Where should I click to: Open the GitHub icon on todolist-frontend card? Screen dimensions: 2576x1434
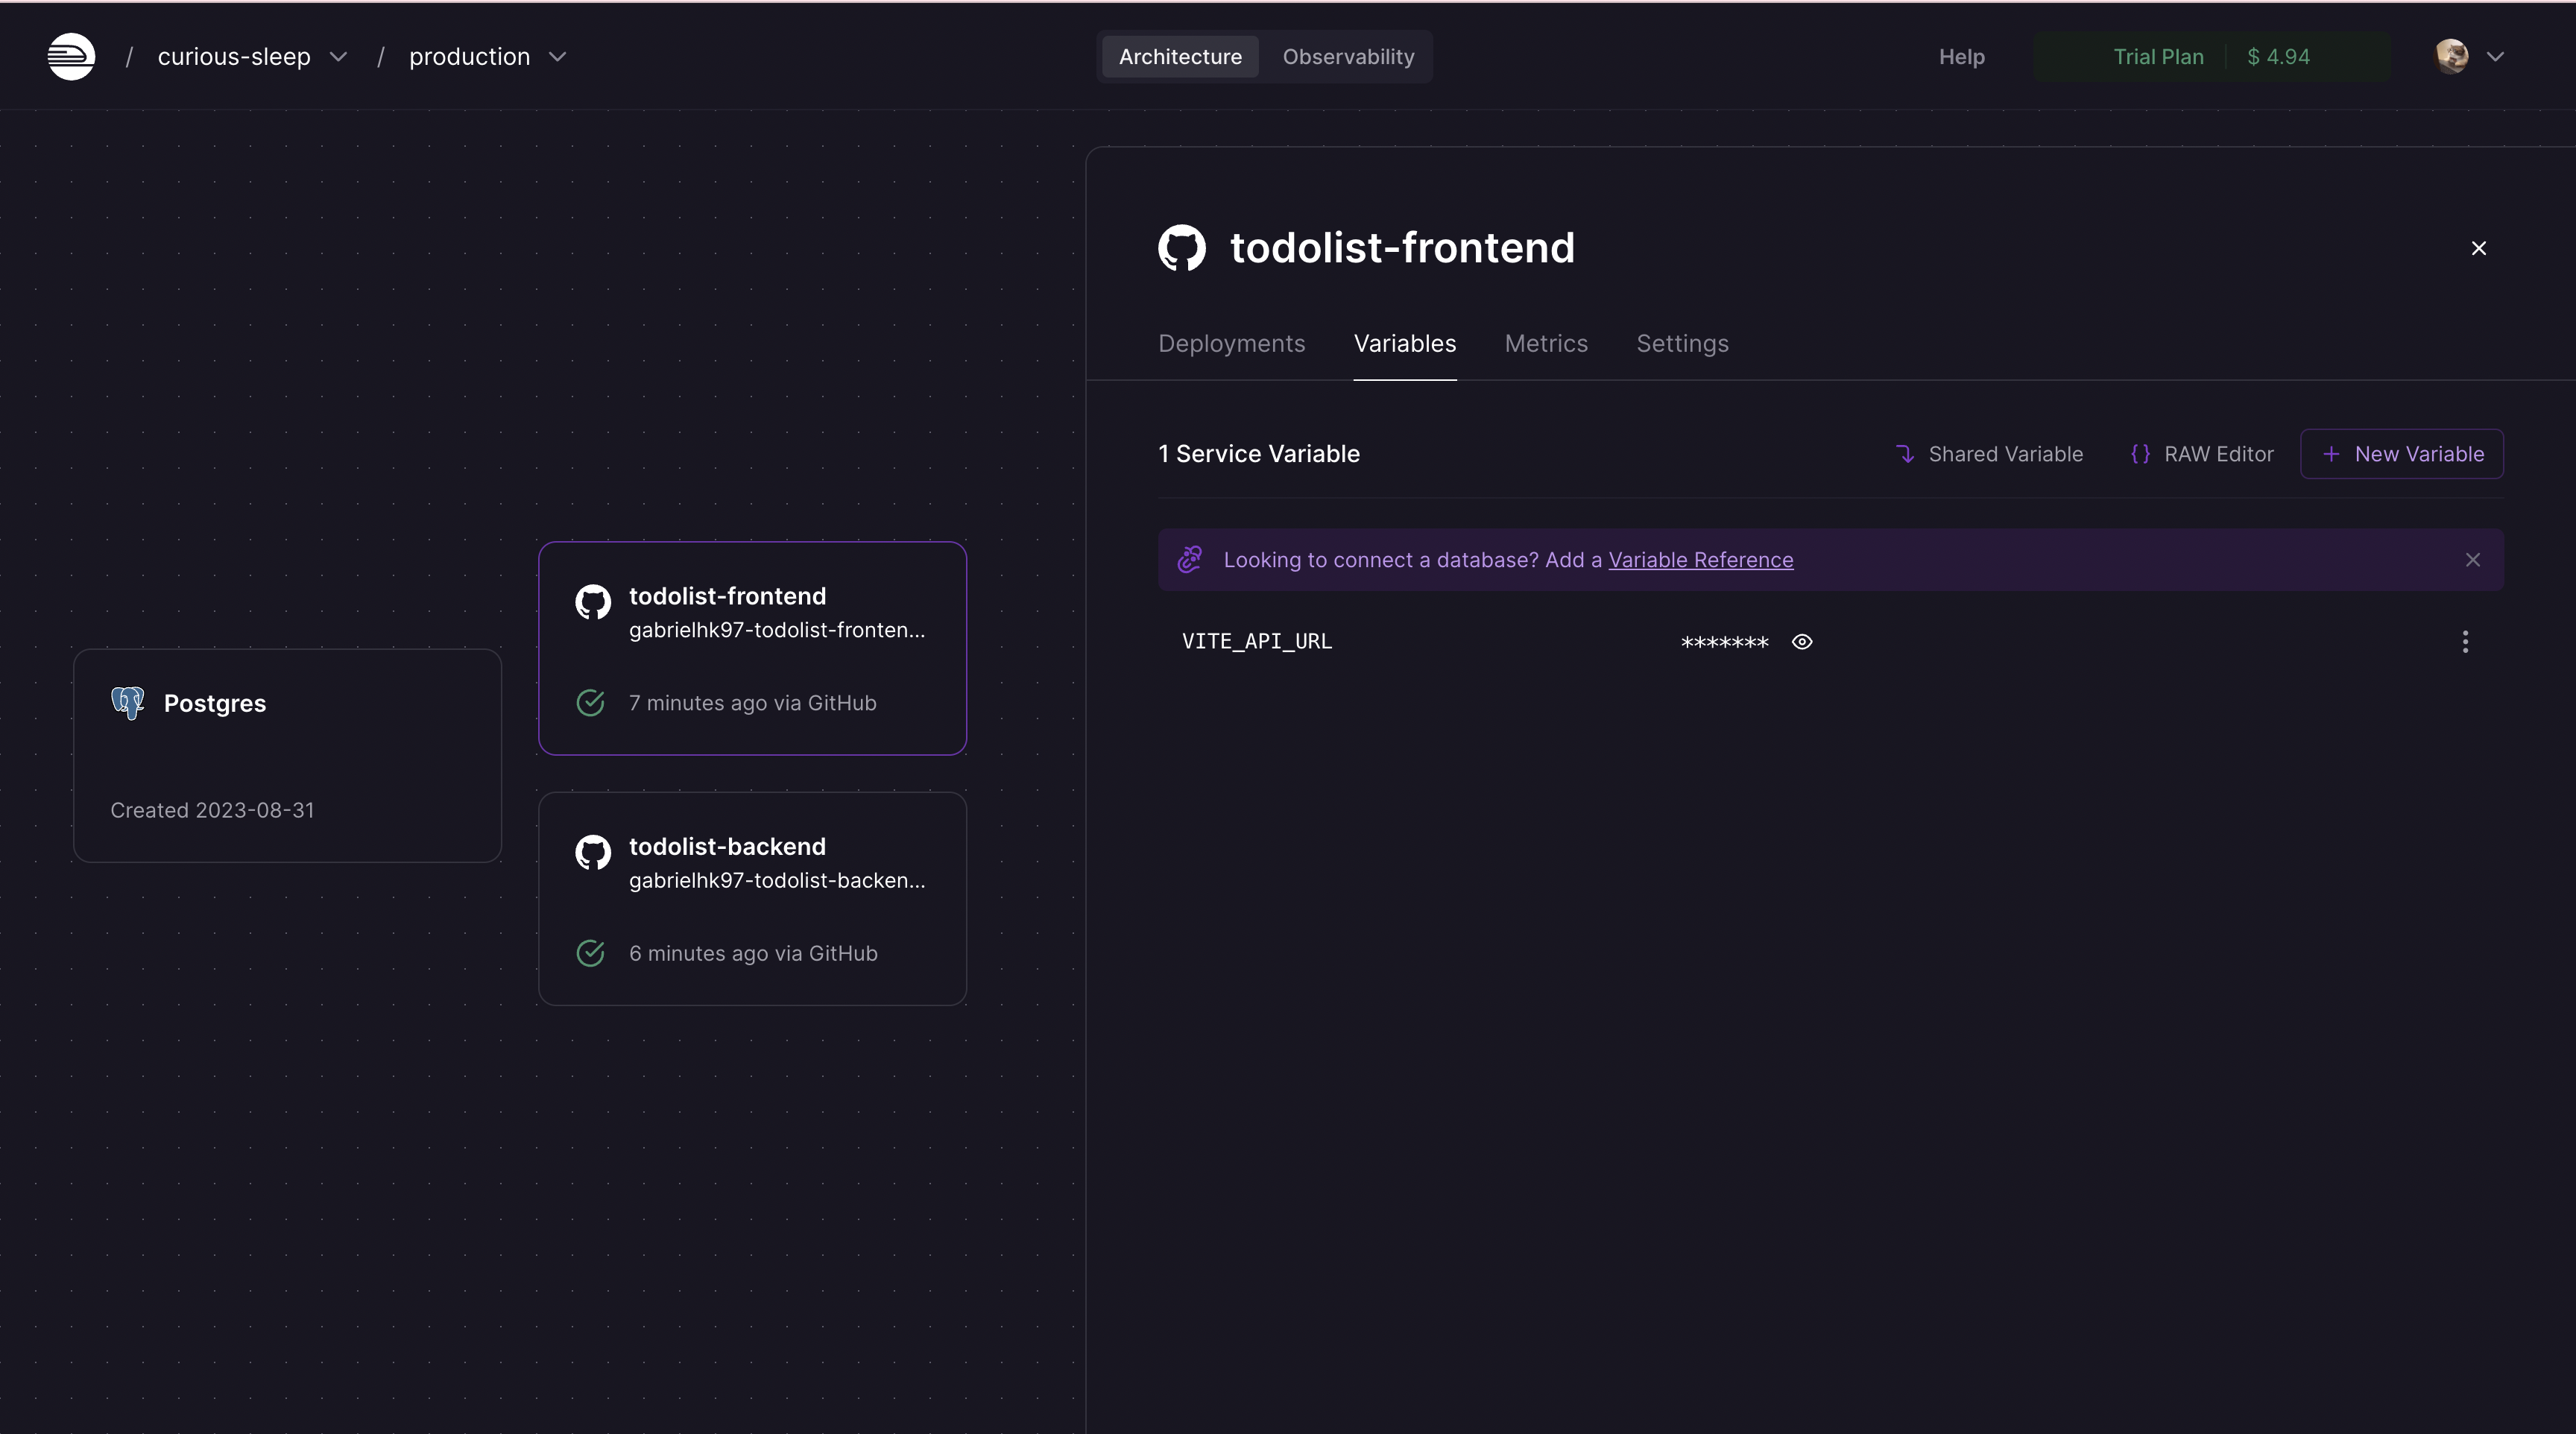(593, 602)
